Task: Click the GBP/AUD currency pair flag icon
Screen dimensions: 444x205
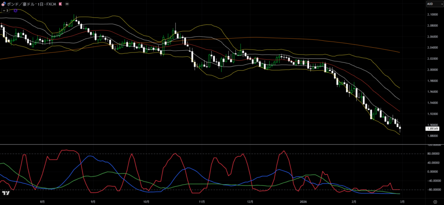Action: point(3,4)
